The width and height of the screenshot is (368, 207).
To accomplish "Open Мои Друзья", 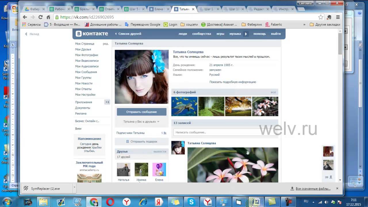I will [83, 49].
